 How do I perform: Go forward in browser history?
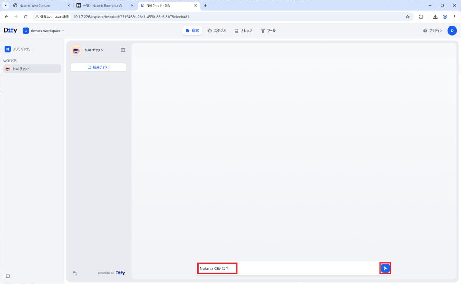click(16, 17)
